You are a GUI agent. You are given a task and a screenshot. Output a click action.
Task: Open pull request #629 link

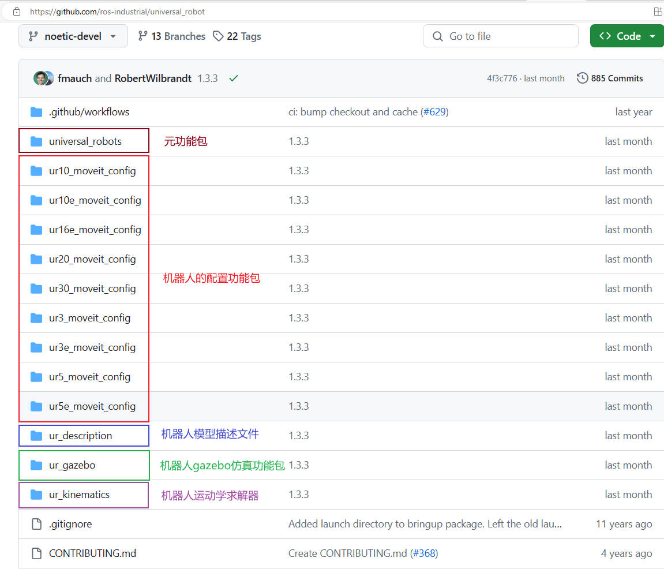pyautogui.click(x=435, y=112)
